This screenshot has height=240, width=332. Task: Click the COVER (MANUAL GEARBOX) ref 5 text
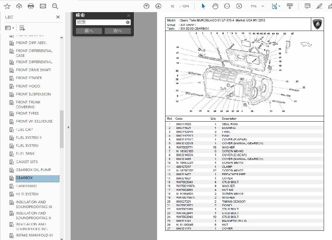243,143
